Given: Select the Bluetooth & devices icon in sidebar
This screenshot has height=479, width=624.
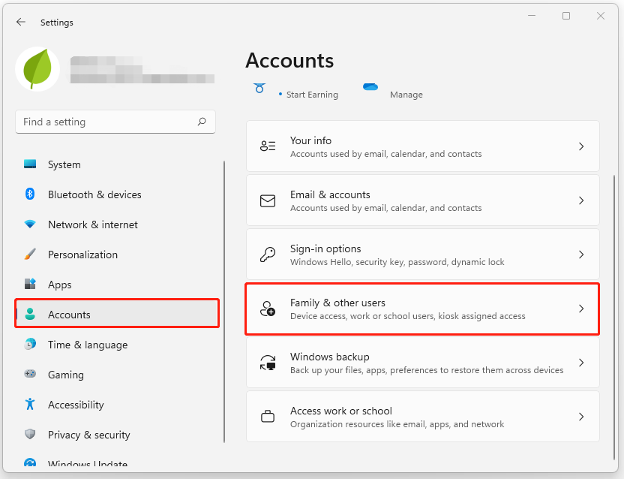Looking at the screenshot, I should pyautogui.click(x=29, y=194).
